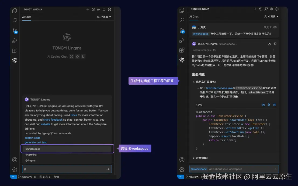Choose @lingma from the suggestion list
The width and height of the screenshot is (298, 186).
(x=67, y=160)
